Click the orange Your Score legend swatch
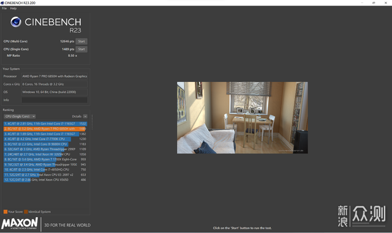The height and width of the screenshot is (233, 392). click(6, 212)
